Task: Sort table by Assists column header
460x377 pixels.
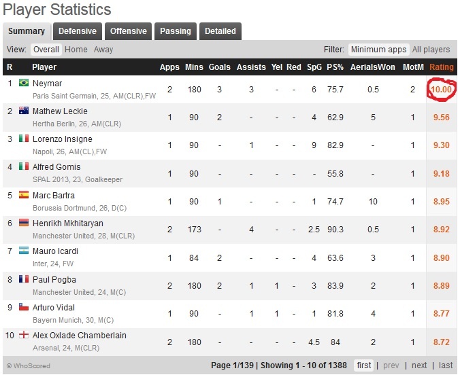Action: point(251,67)
